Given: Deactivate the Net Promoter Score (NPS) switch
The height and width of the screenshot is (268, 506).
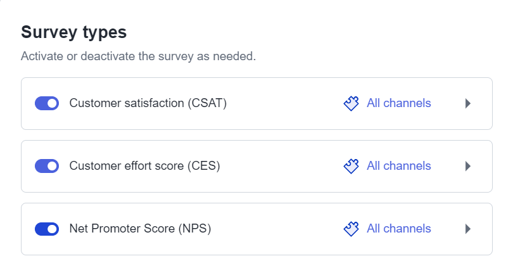Looking at the screenshot, I should (x=47, y=229).
